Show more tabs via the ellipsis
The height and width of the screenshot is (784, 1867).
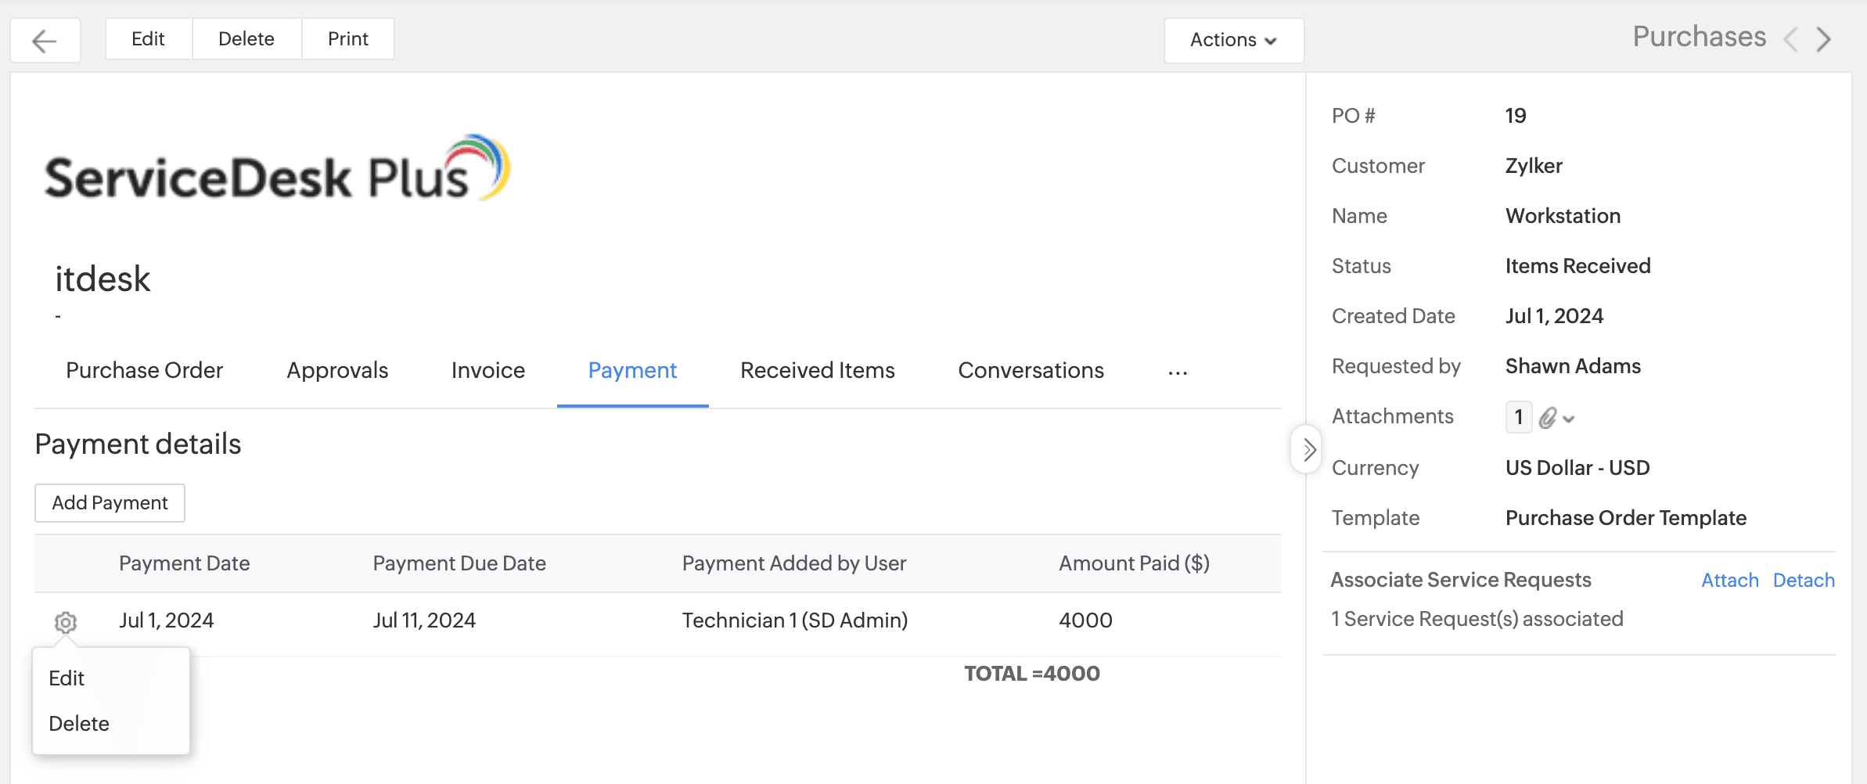point(1178,372)
